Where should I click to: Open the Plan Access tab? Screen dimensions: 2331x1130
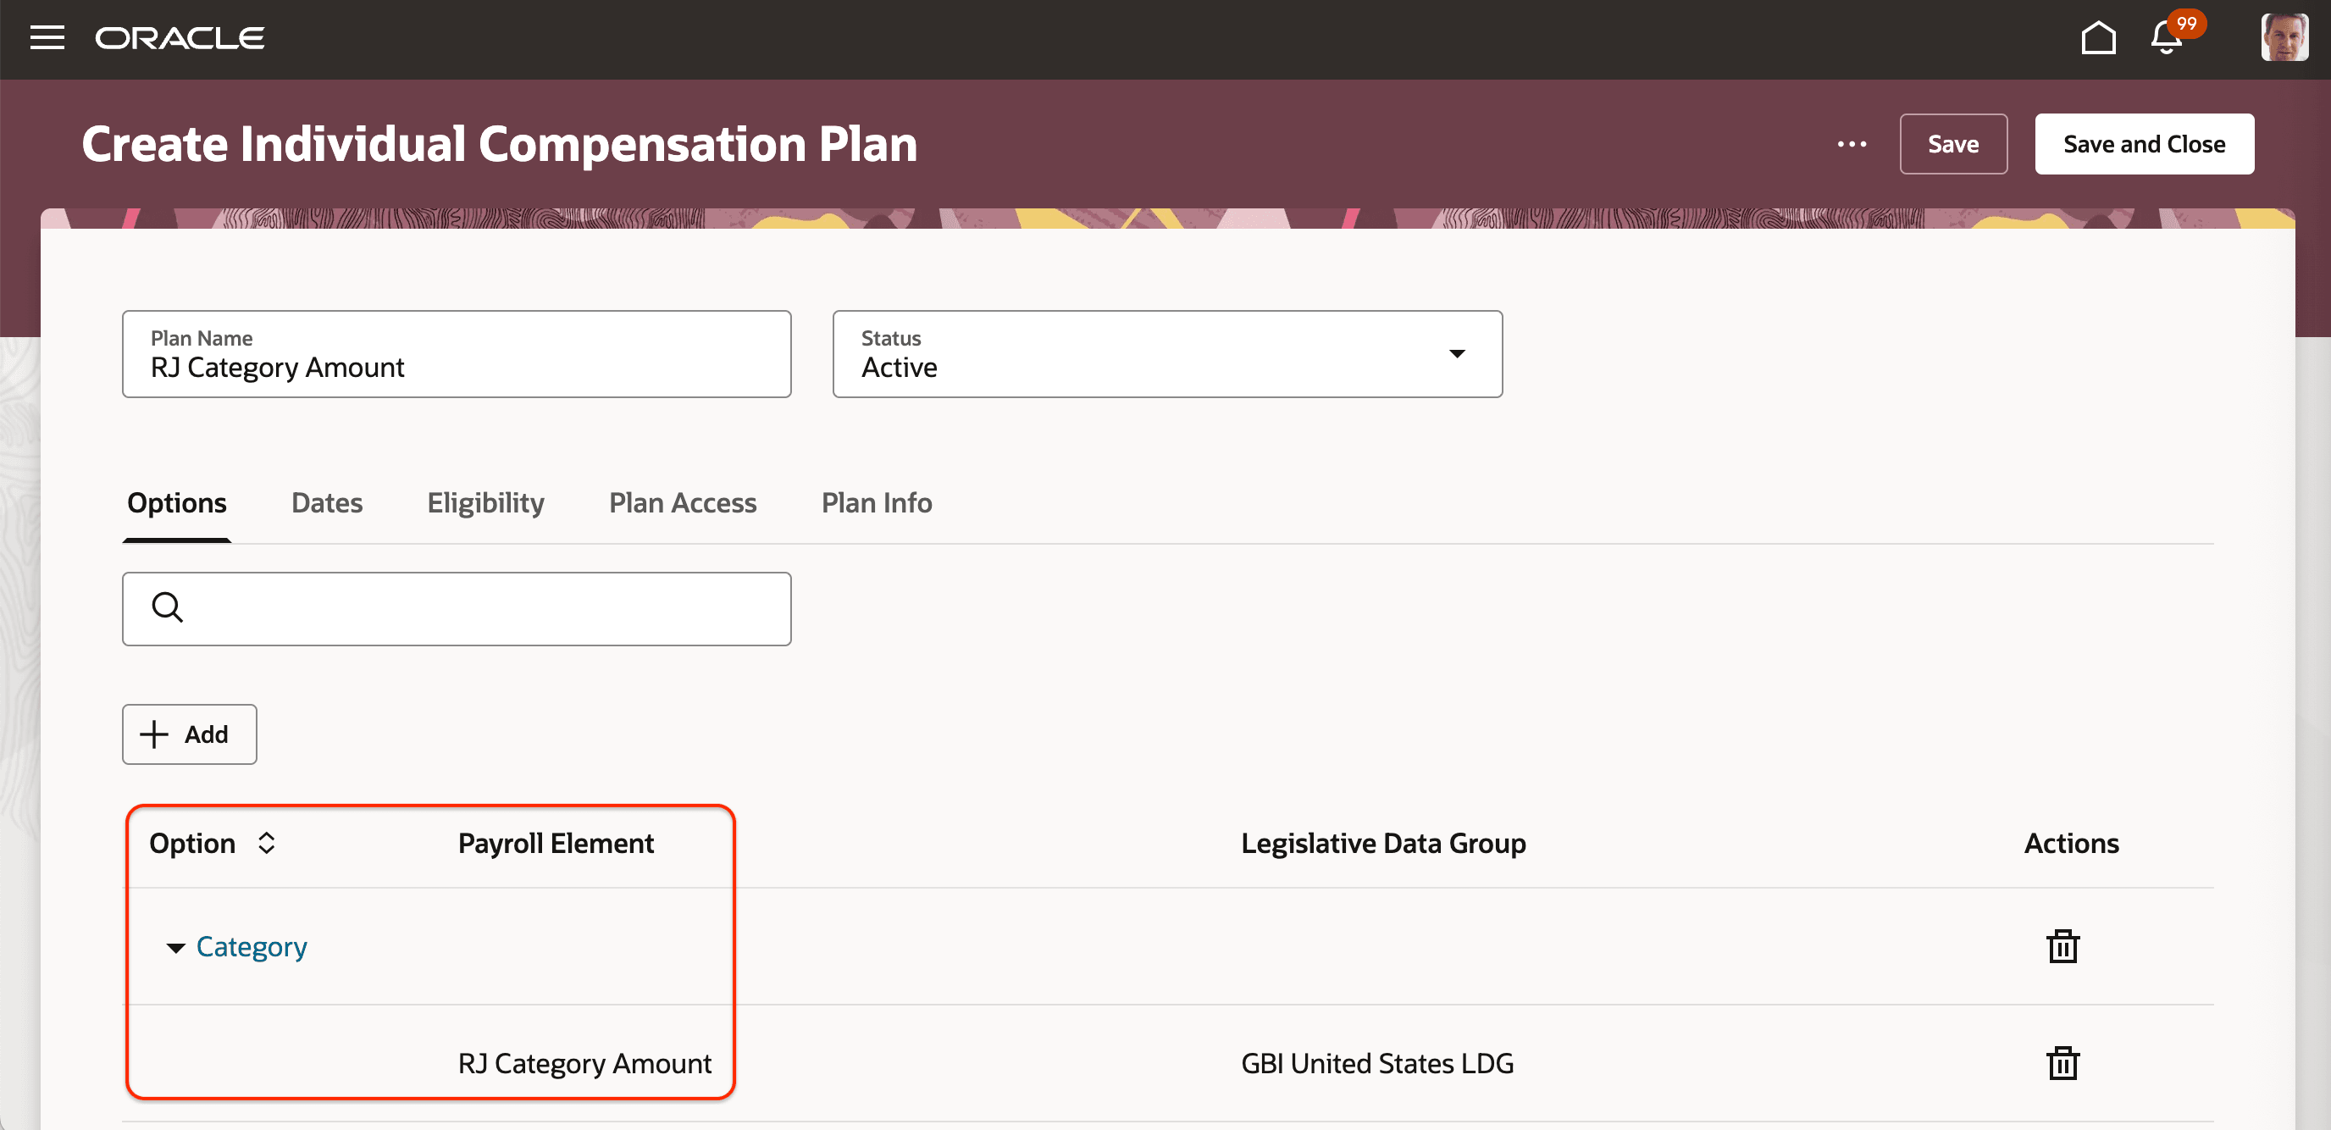pyautogui.click(x=683, y=503)
